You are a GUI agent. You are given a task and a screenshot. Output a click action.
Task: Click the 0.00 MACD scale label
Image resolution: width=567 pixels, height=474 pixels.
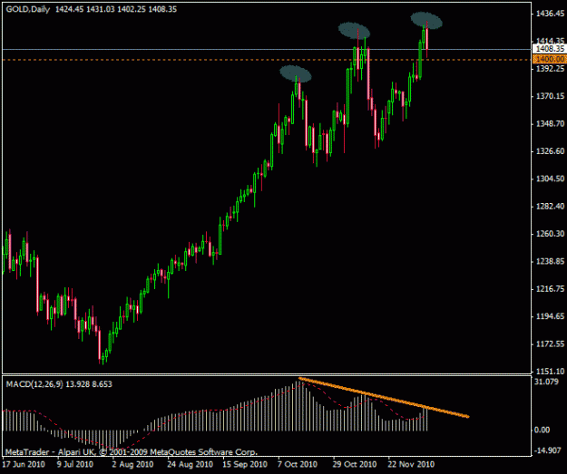point(542,430)
